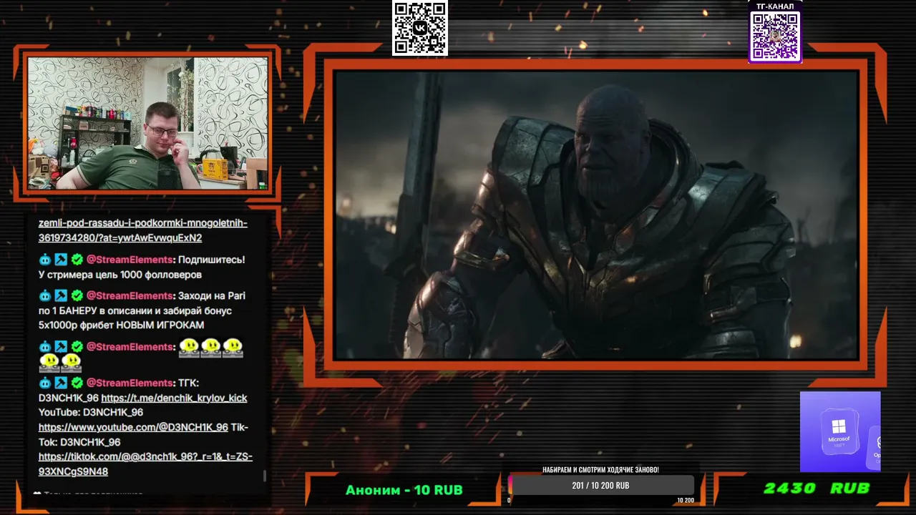The width and height of the screenshot is (916, 515).
Task: Click the VK QR code
Action: click(x=420, y=28)
